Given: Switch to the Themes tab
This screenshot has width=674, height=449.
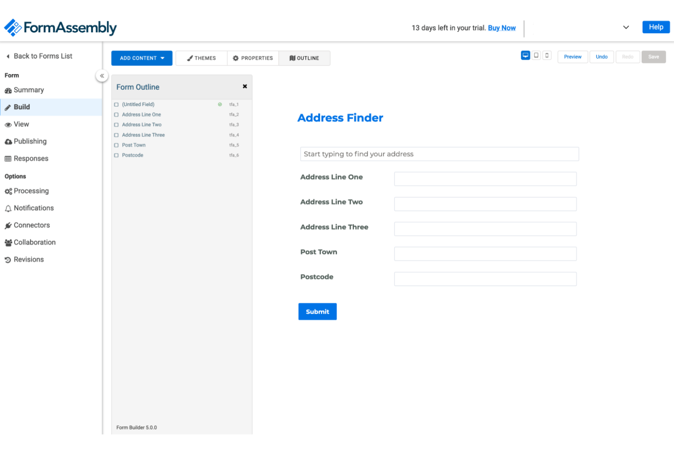Looking at the screenshot, I should [x=201, y=58].
